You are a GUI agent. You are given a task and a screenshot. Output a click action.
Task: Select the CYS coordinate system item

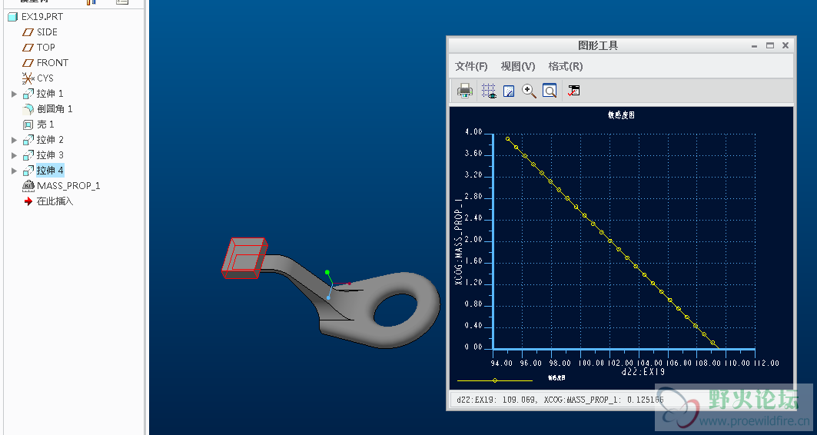(45, 78)
